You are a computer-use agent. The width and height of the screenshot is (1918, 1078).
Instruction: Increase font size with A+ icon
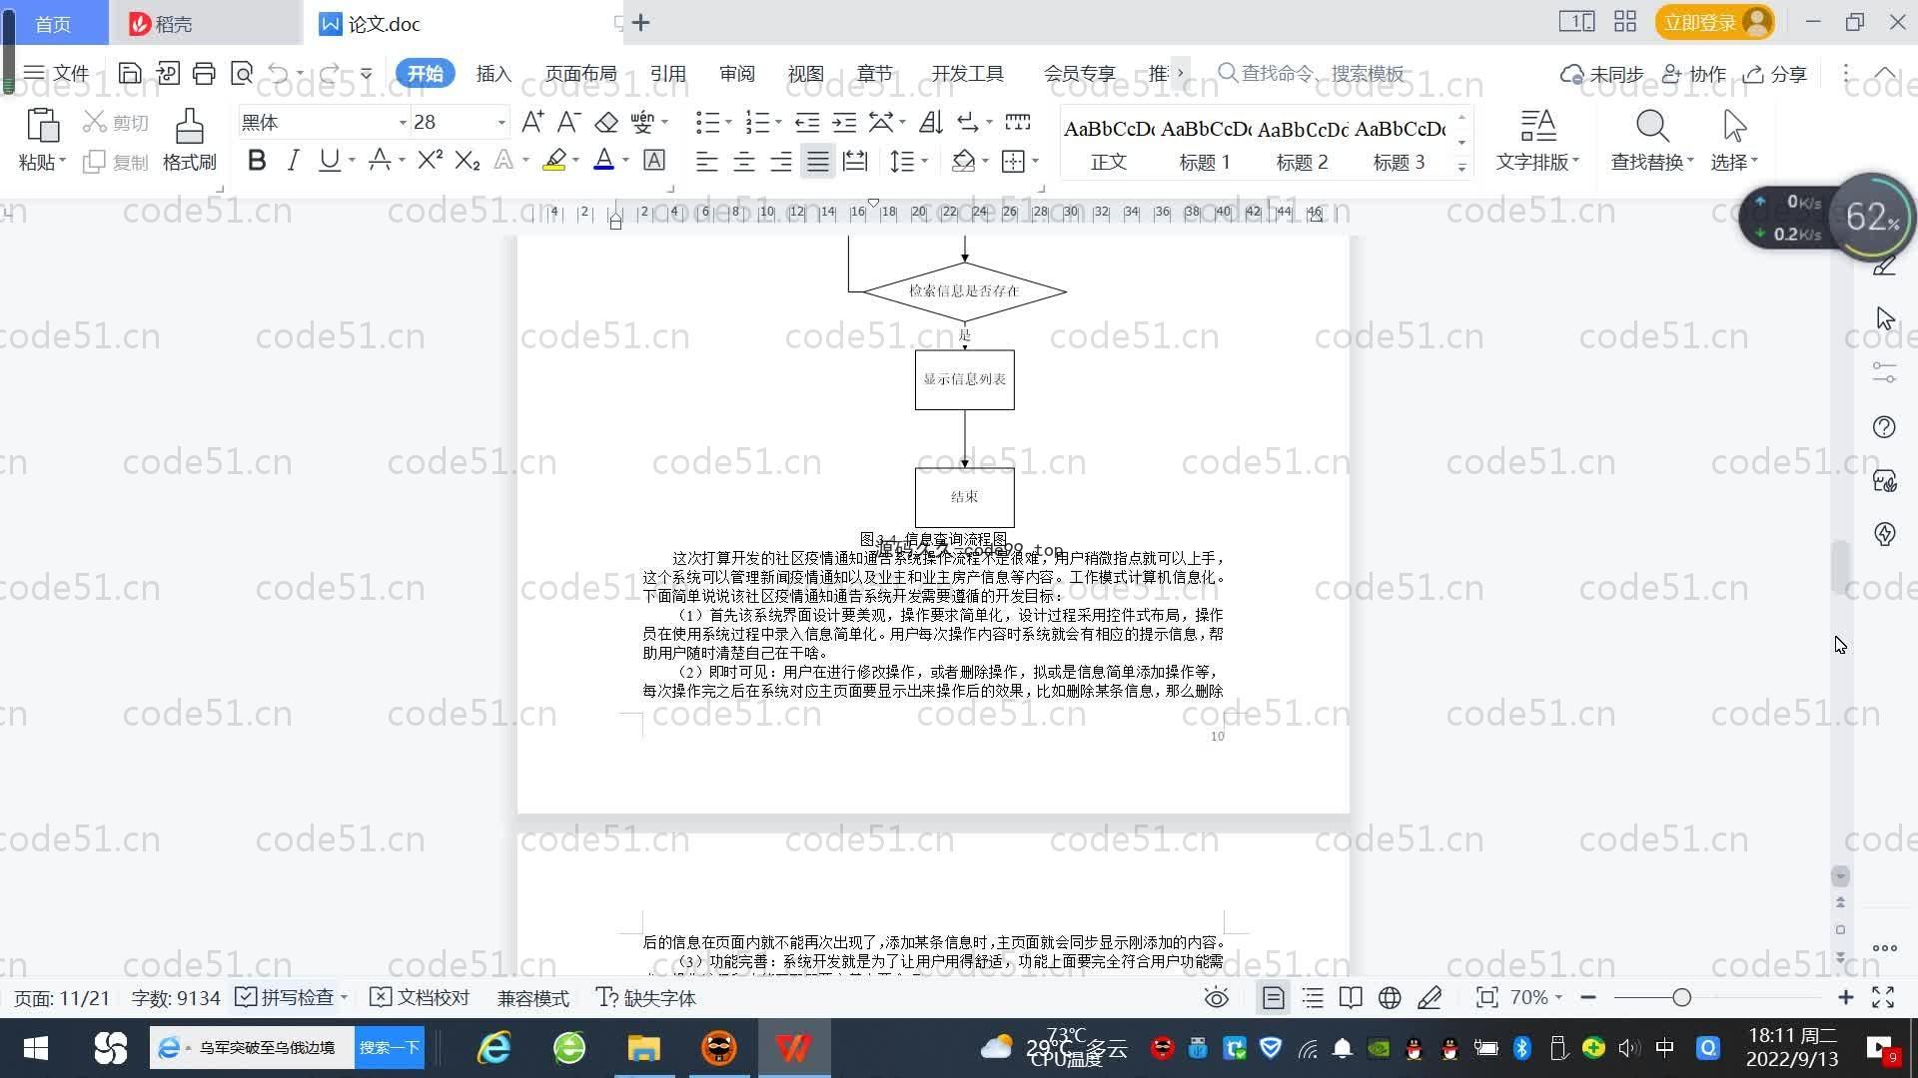click(532, 122)
